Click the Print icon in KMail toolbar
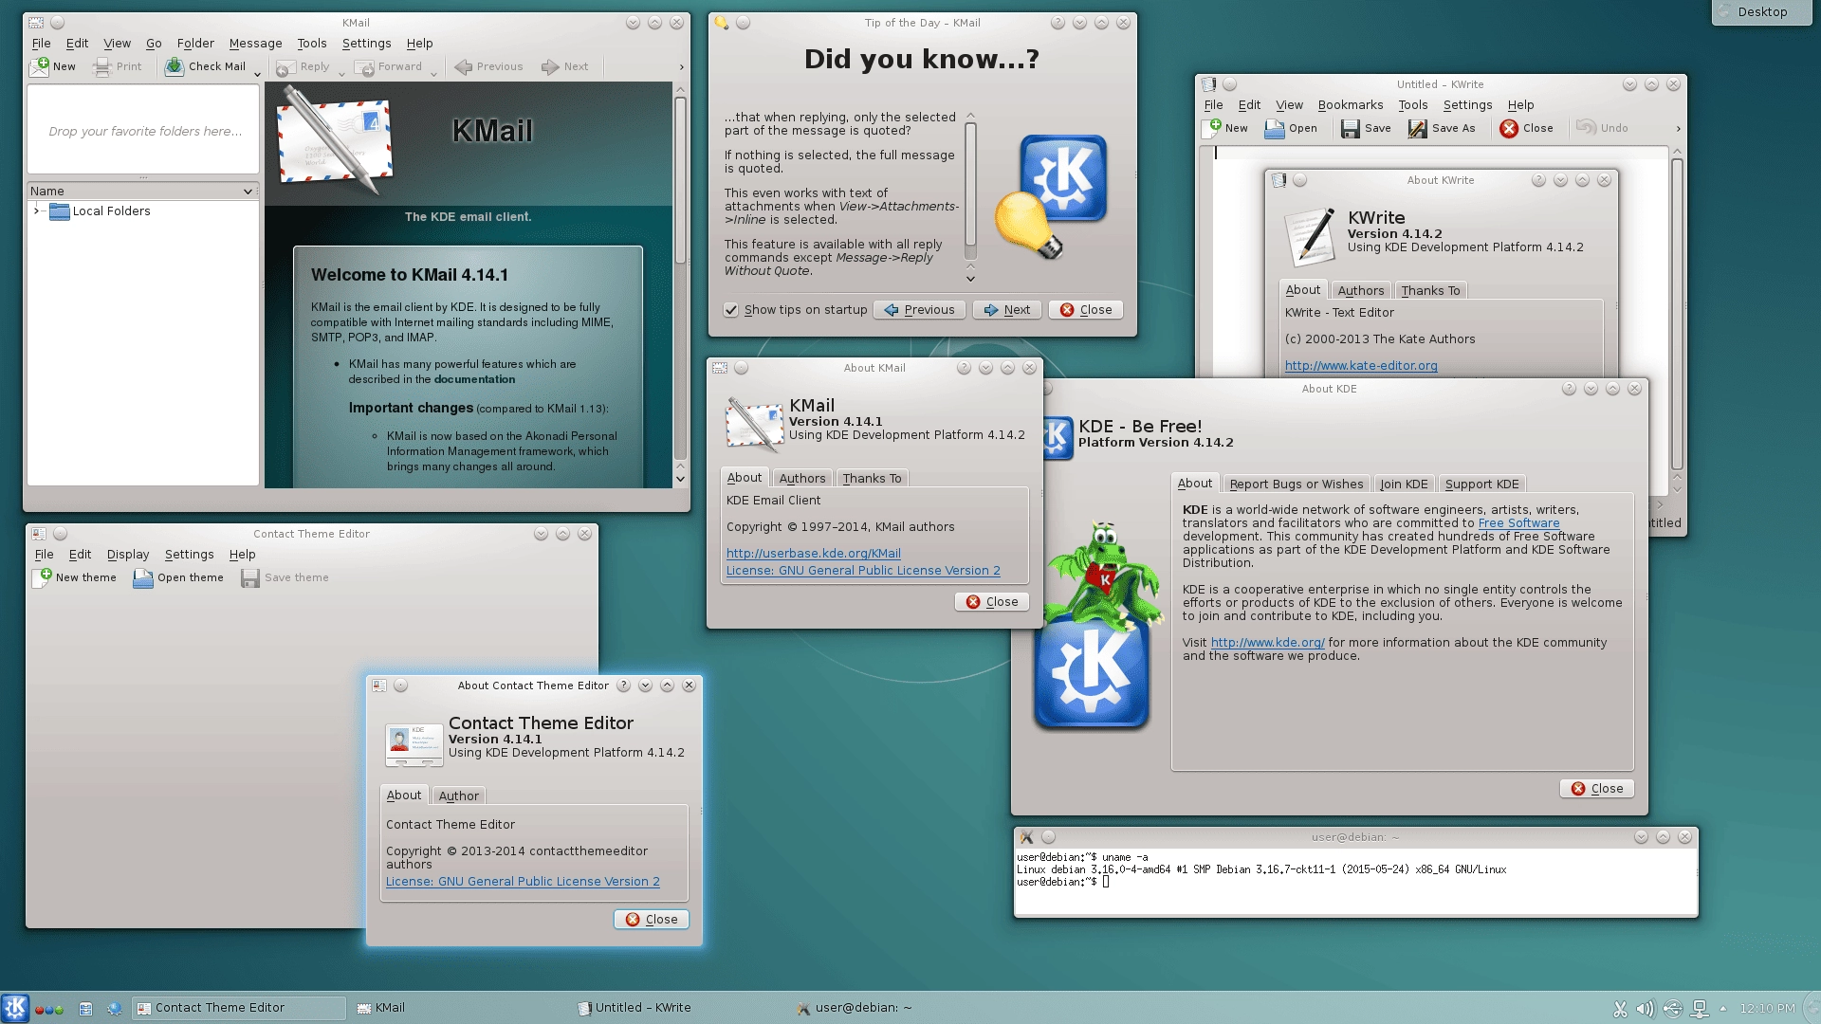1821x1024 pixels. coord(102,66)
